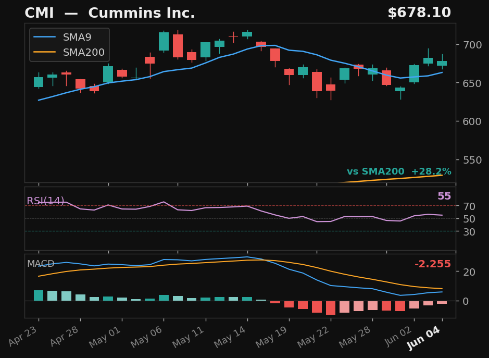Click the May 22 date label
The height and width of the screenshot is (358, 489).
coord(314,337)
